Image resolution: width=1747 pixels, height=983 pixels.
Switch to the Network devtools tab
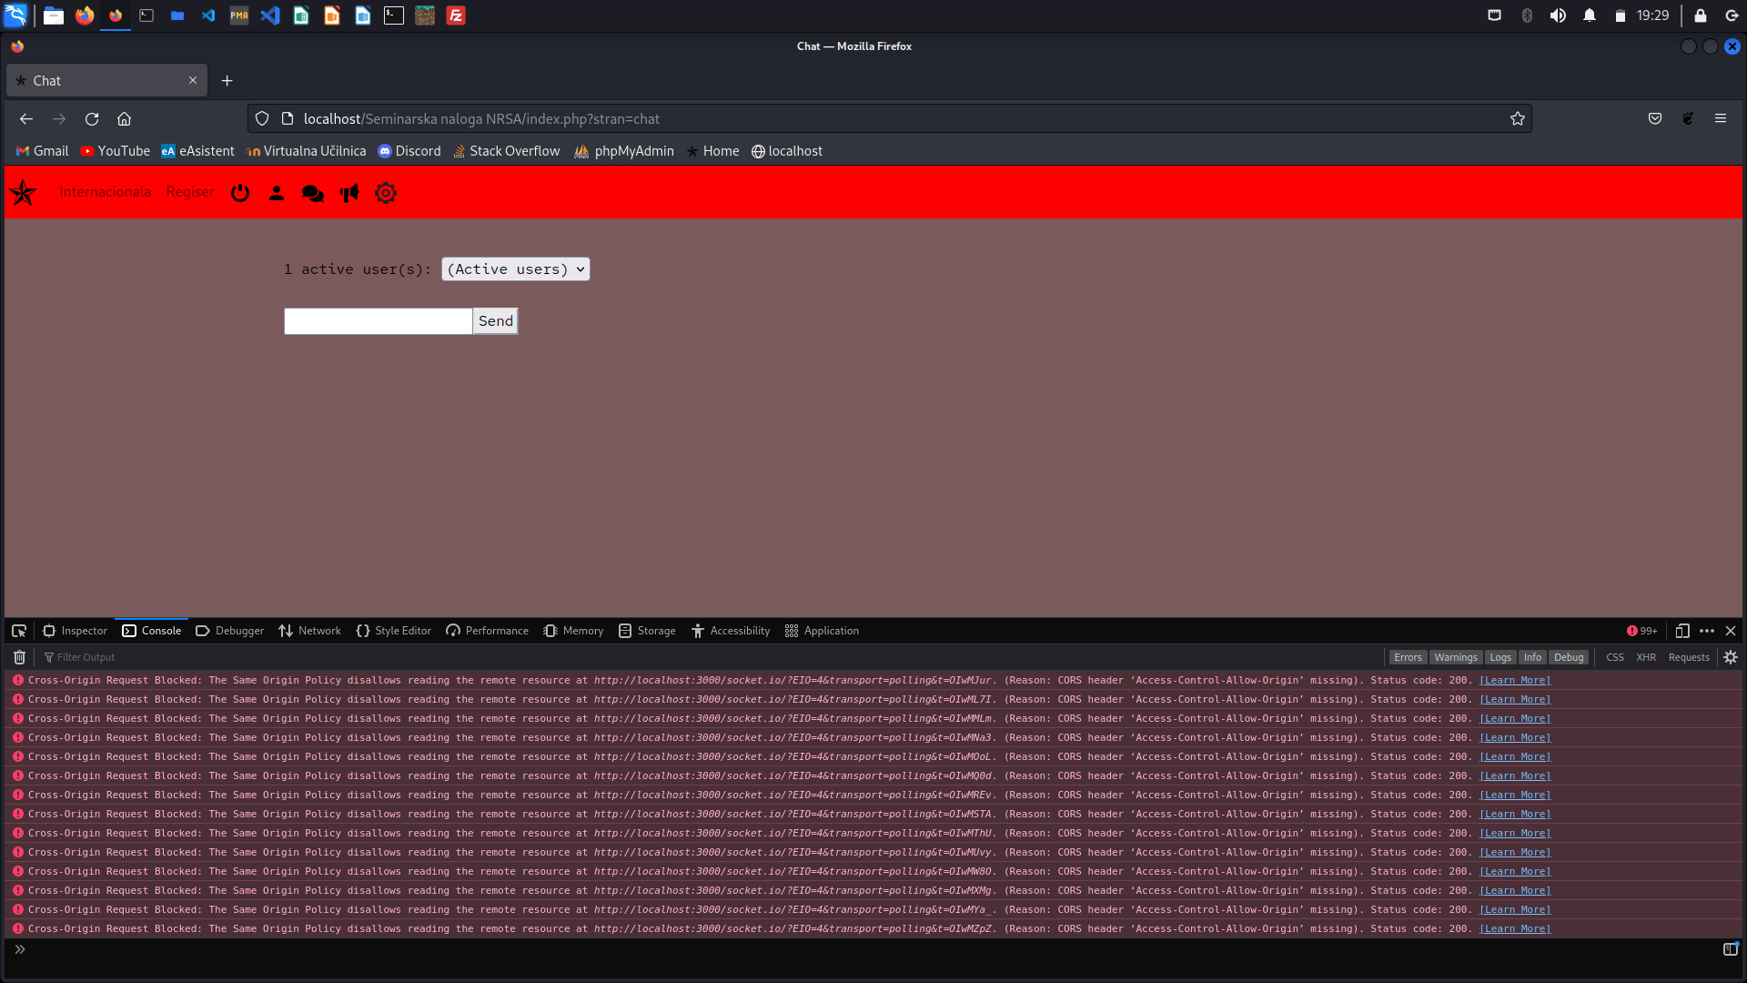coord(309,631)
